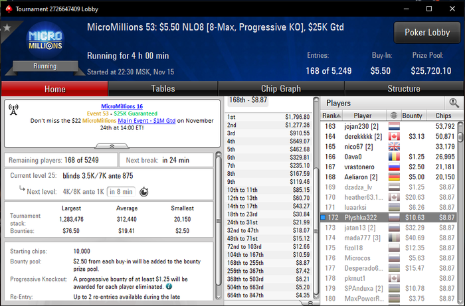Sort by Player column header
The image size is (465, 306).
[x=363, y=115]
